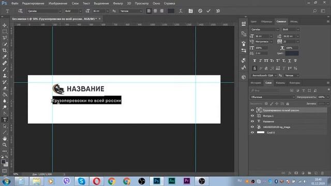Image resolution: width=331 pixels, height=186 pixels.
Task: Toggle Underline in Character panel
Action: [290, 61]
